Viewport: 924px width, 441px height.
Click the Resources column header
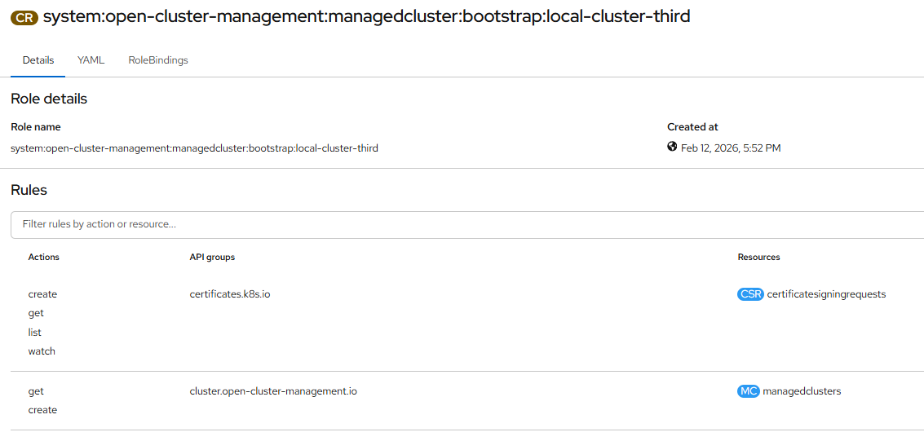coord(758,257)
